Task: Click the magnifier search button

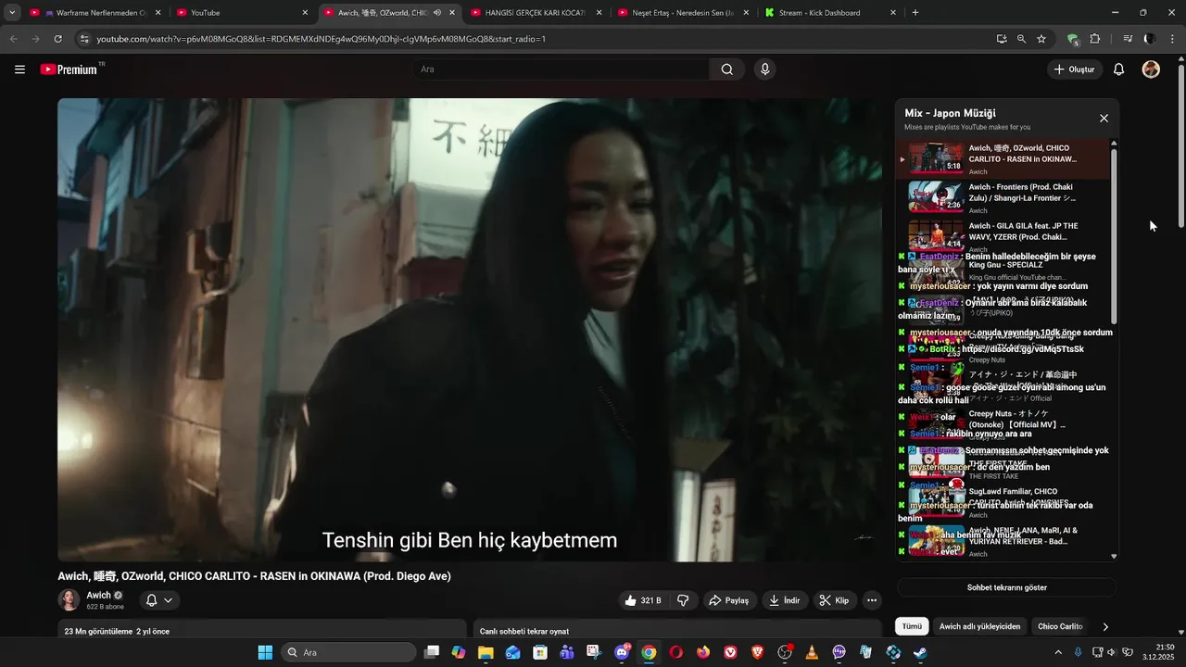Action: [x=727, y=69]
